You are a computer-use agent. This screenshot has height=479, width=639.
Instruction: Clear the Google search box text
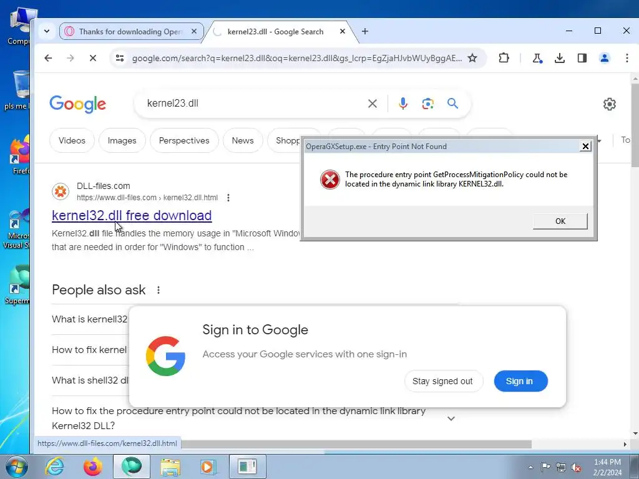coord(372,104)
